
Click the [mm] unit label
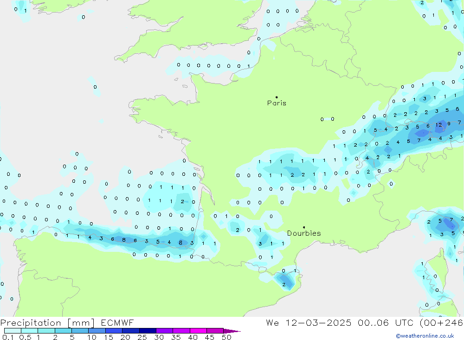tap(81, 323)
